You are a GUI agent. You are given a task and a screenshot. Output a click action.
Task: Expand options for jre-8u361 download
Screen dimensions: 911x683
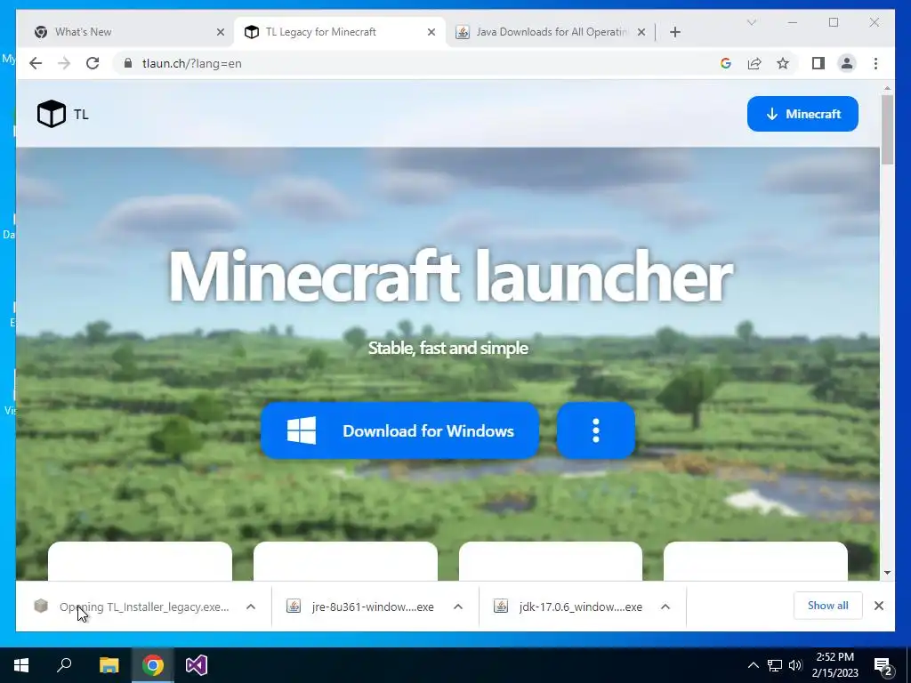[458, 607]
